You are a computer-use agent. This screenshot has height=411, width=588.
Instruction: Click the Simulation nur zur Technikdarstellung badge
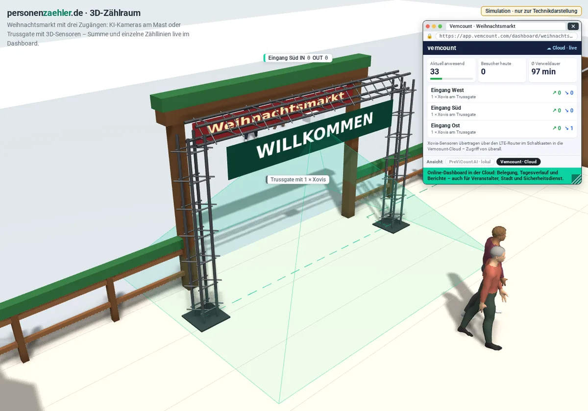531,11
